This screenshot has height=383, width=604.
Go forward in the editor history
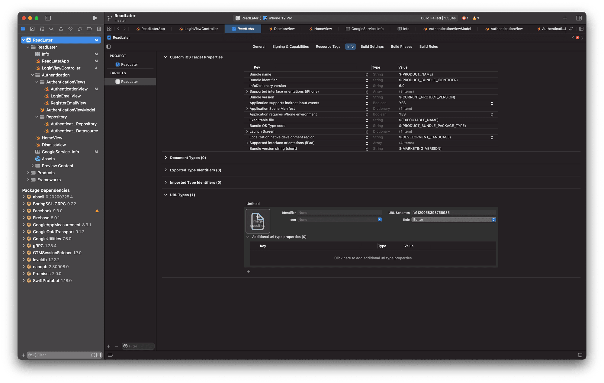[124, 29]
